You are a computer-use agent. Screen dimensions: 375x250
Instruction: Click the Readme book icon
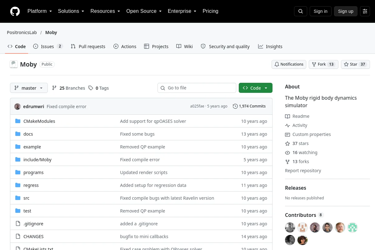click(x=287, y=116)
